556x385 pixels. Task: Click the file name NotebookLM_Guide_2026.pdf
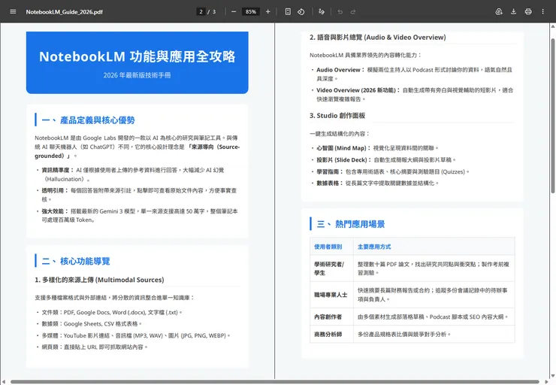(x=64, y=12)
